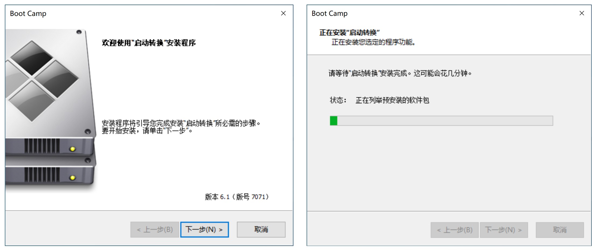Click the left window's Boot Camp title
This screenshot has height=250, width=596.
pyautogui.click(x=28, y=13)
